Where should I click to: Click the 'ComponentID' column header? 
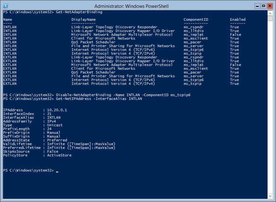coord(196,19)
